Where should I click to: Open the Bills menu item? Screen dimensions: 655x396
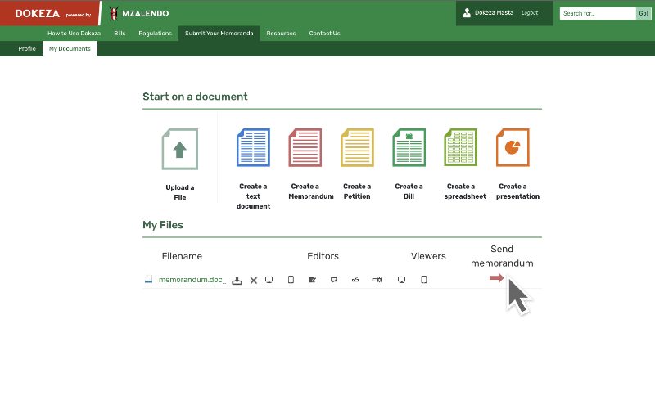(x=120, y=34)
